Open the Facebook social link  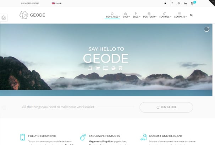[172, 3]
